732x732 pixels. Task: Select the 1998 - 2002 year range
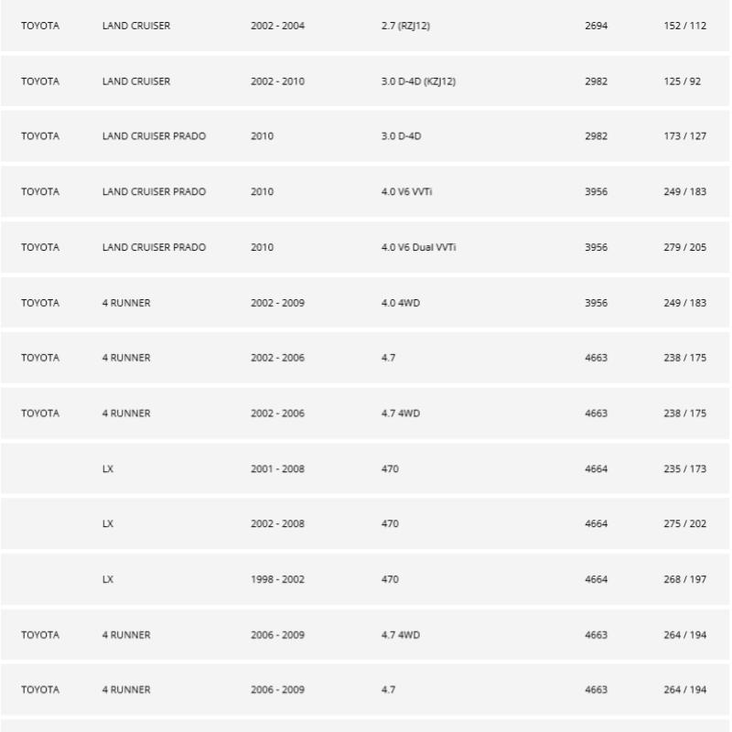pos(277,579)
